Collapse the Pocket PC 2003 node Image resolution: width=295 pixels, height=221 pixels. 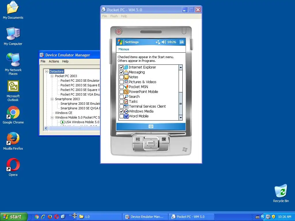tap(52, 76)
